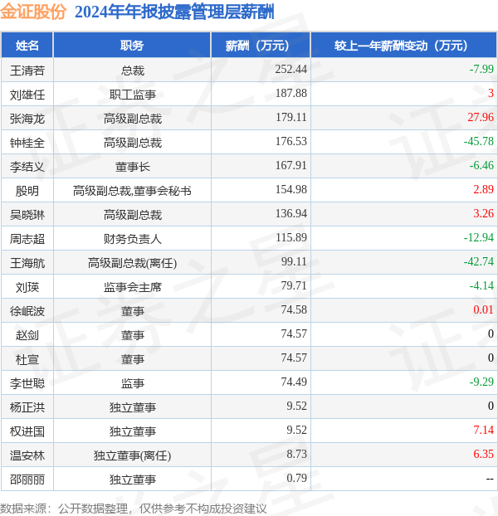
Task: Select the name 赵剑
Action: (27, 335)
